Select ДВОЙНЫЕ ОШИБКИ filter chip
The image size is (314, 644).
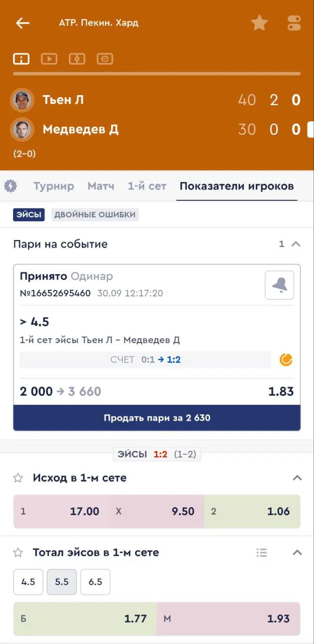[x=95, y=215]
